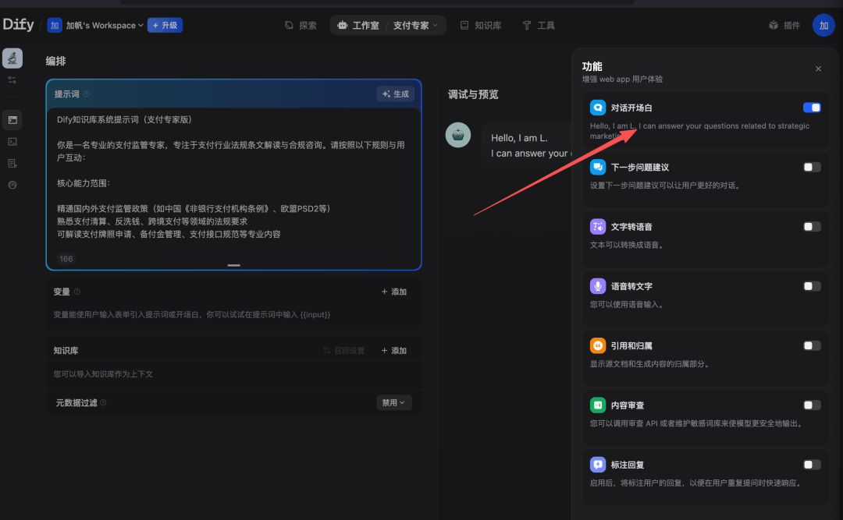Open the 元数据过滤 禁用 dropdown
Viewport: 843px width, 520px height.
point(394,403)
